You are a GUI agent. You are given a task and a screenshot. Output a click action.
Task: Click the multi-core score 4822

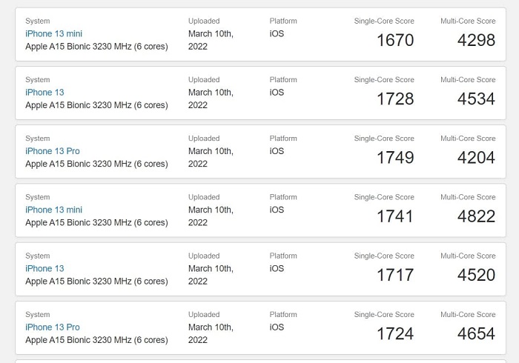(x=476, y=216)
